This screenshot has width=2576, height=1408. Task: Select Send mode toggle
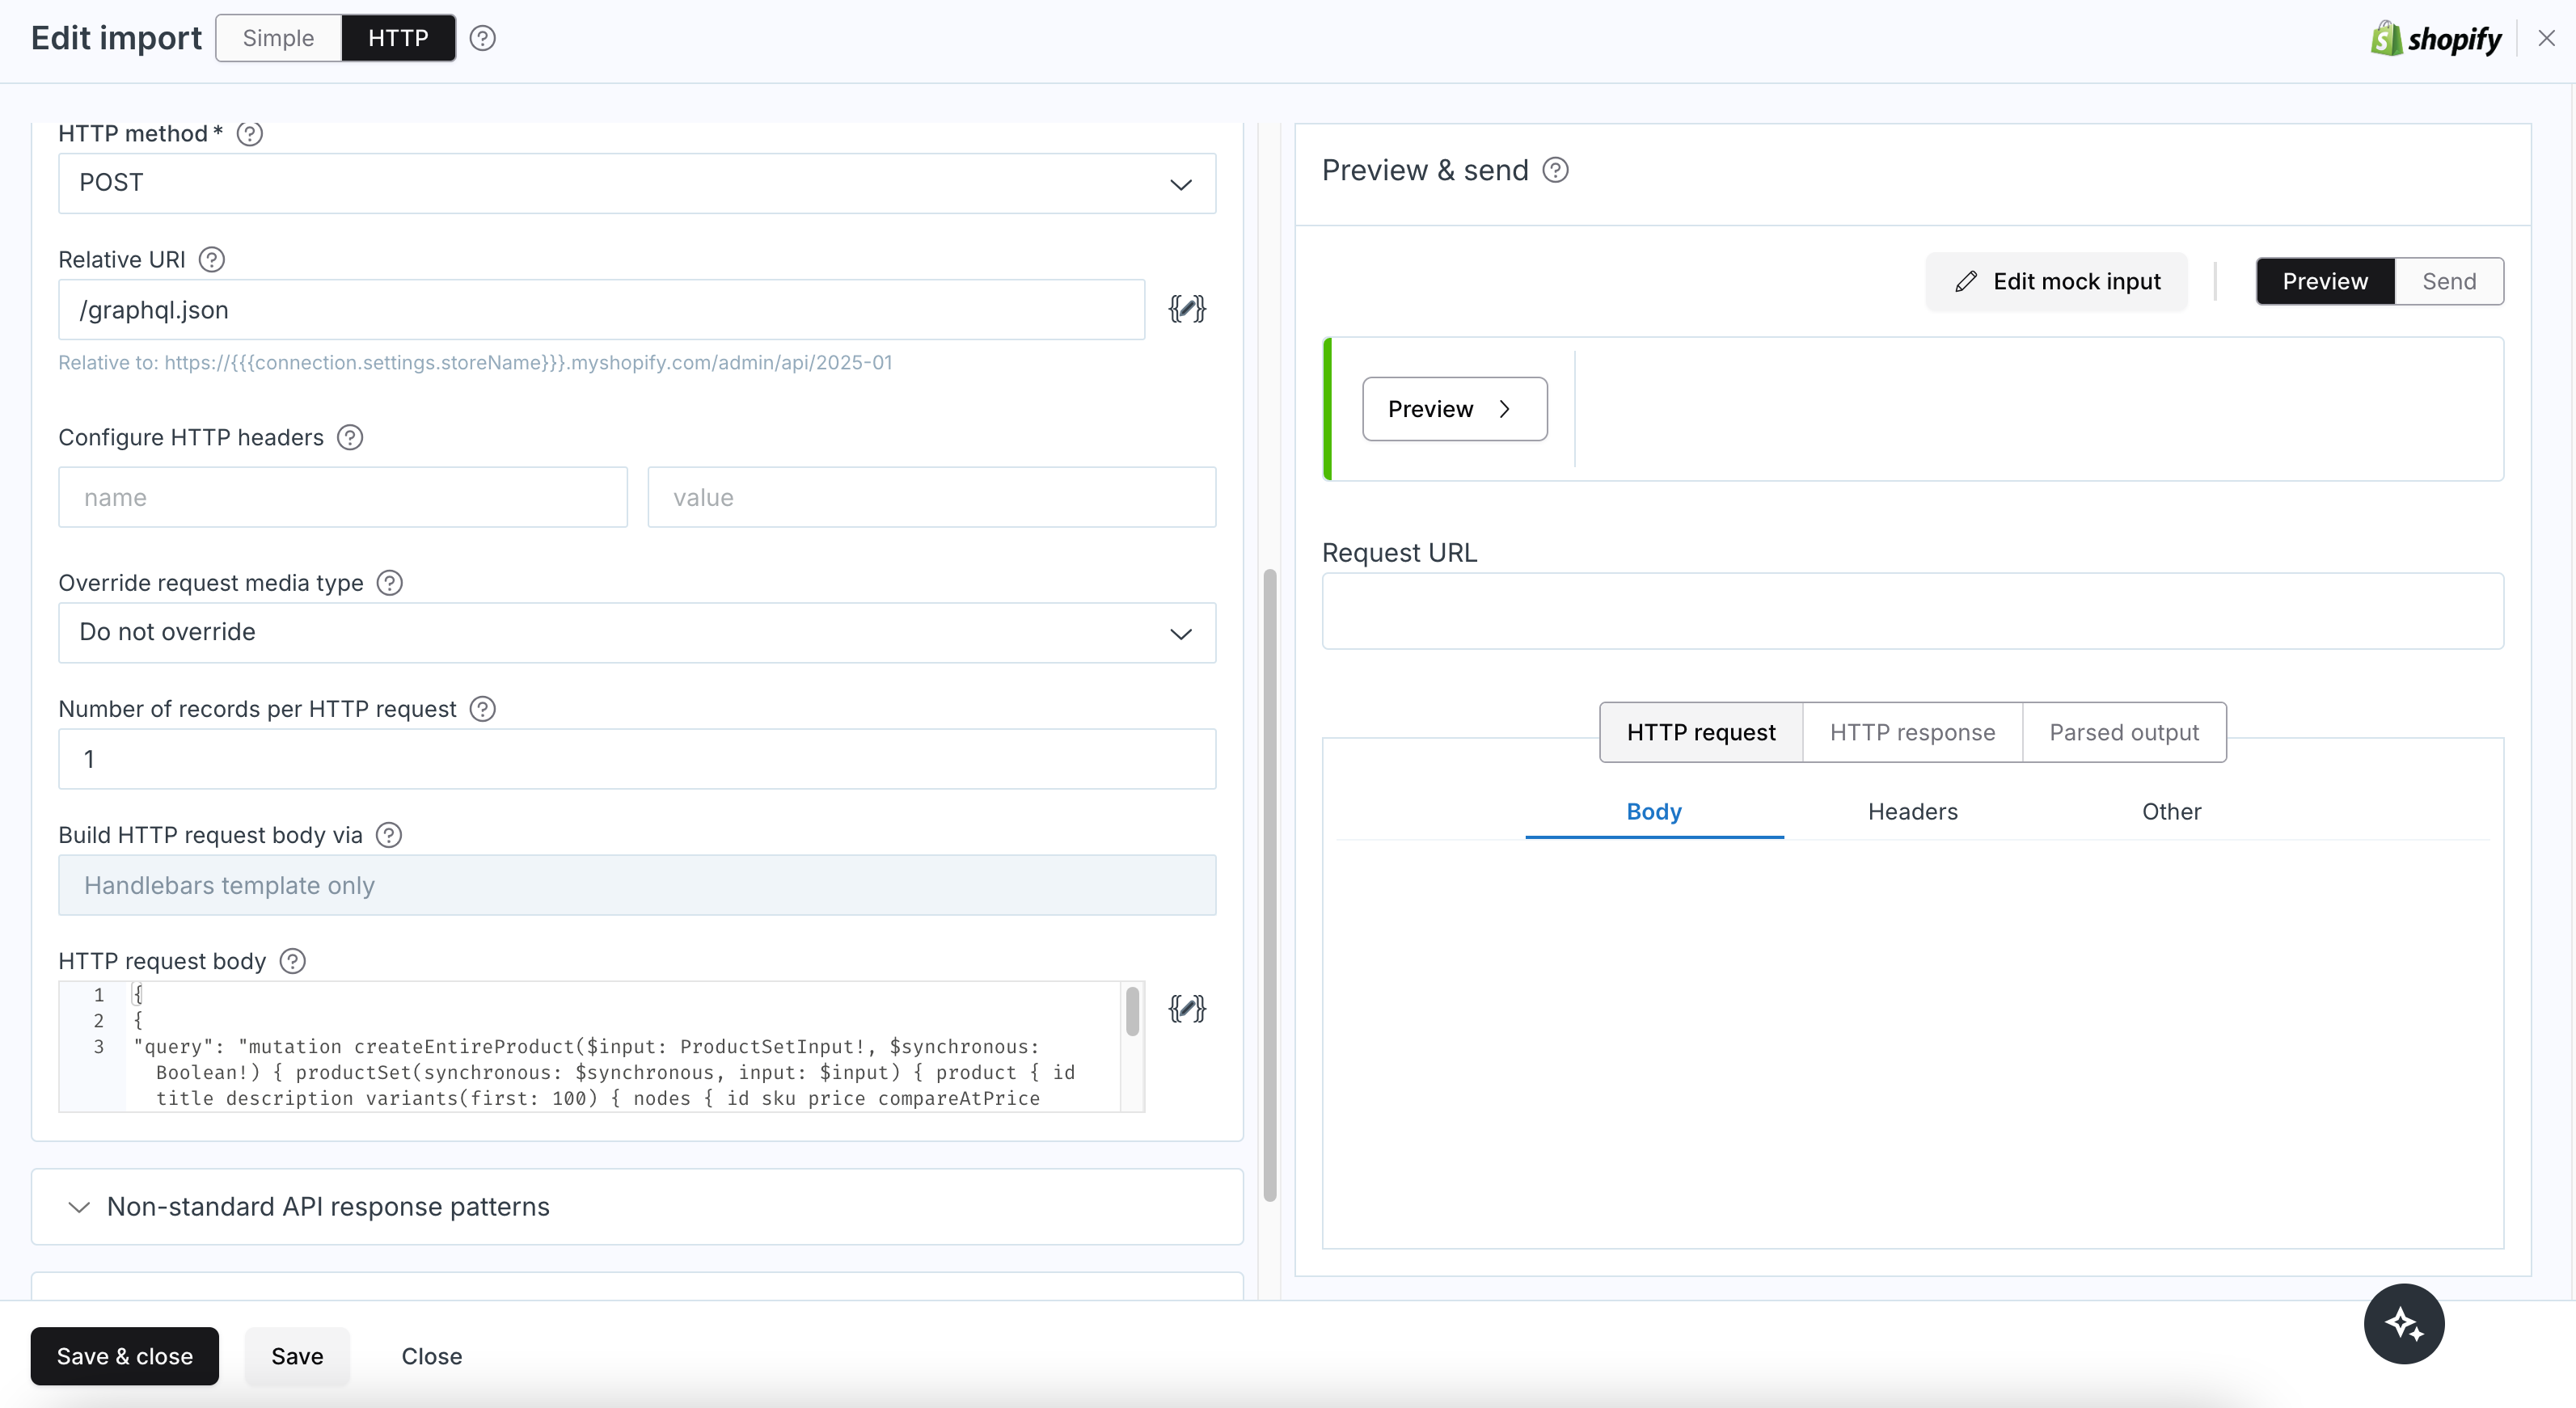[x=2449, y=281]
